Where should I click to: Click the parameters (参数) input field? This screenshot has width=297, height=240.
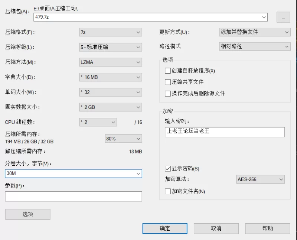click(74, 196)
